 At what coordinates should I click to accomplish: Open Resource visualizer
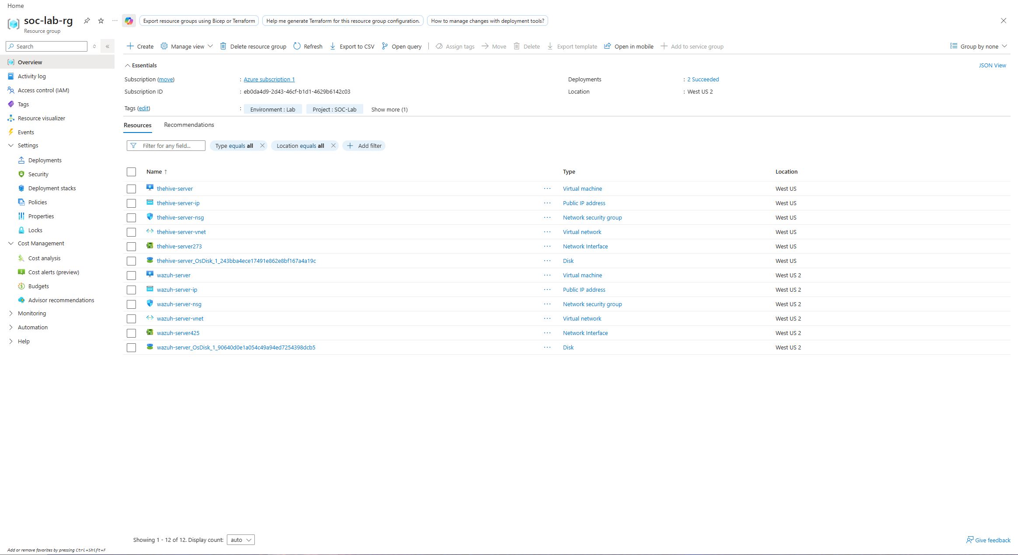[41, 118]
